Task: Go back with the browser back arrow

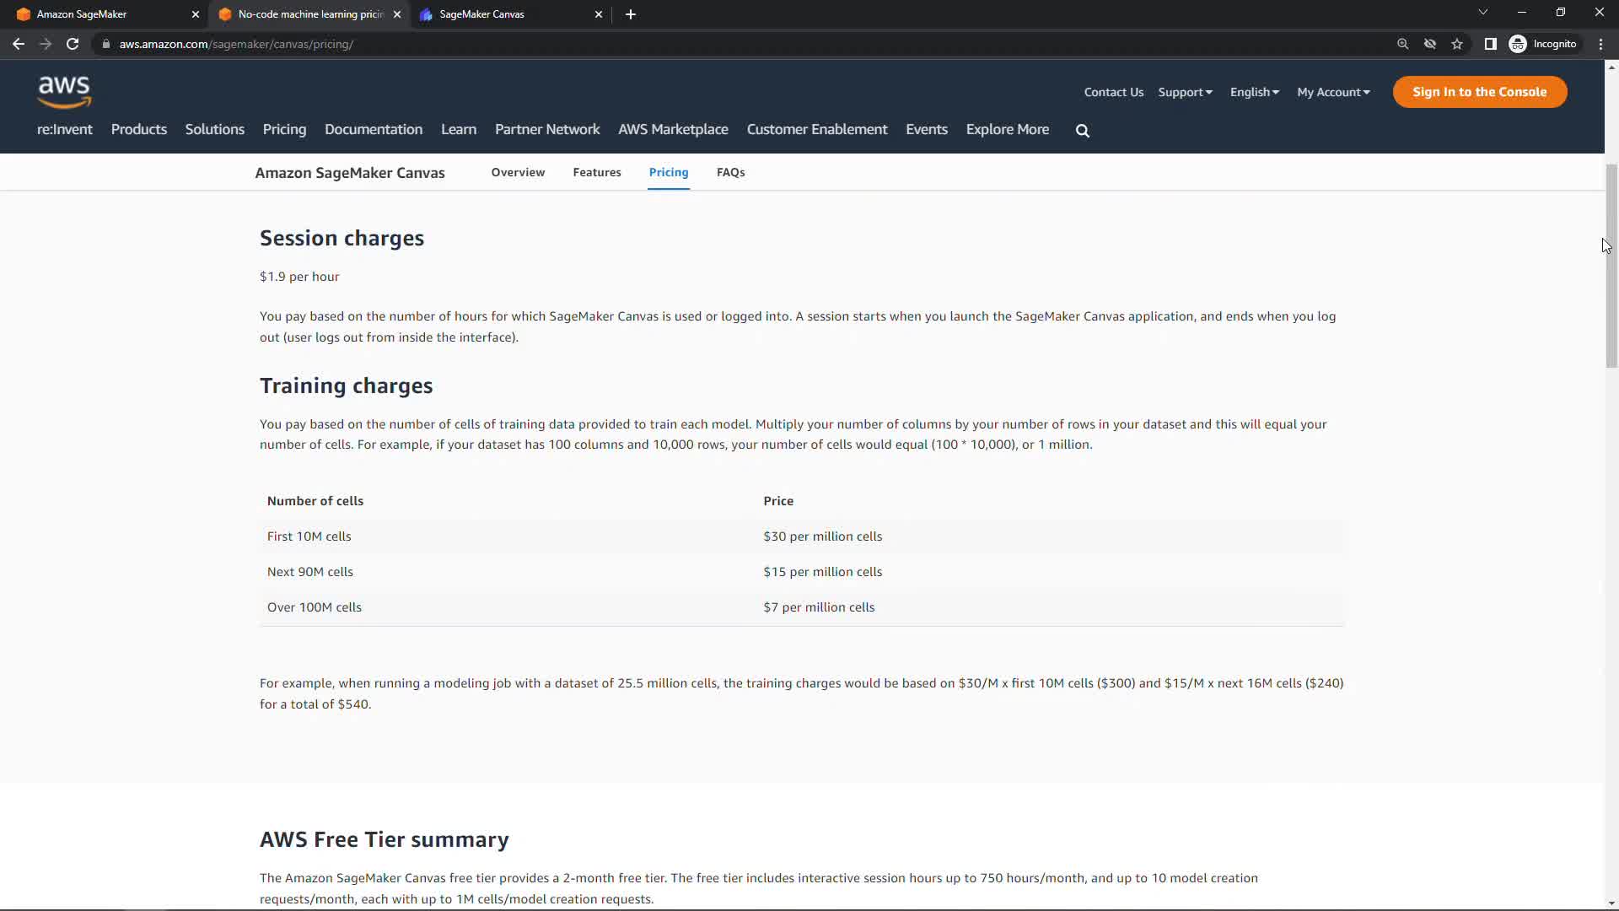Action: coord(19,44)
